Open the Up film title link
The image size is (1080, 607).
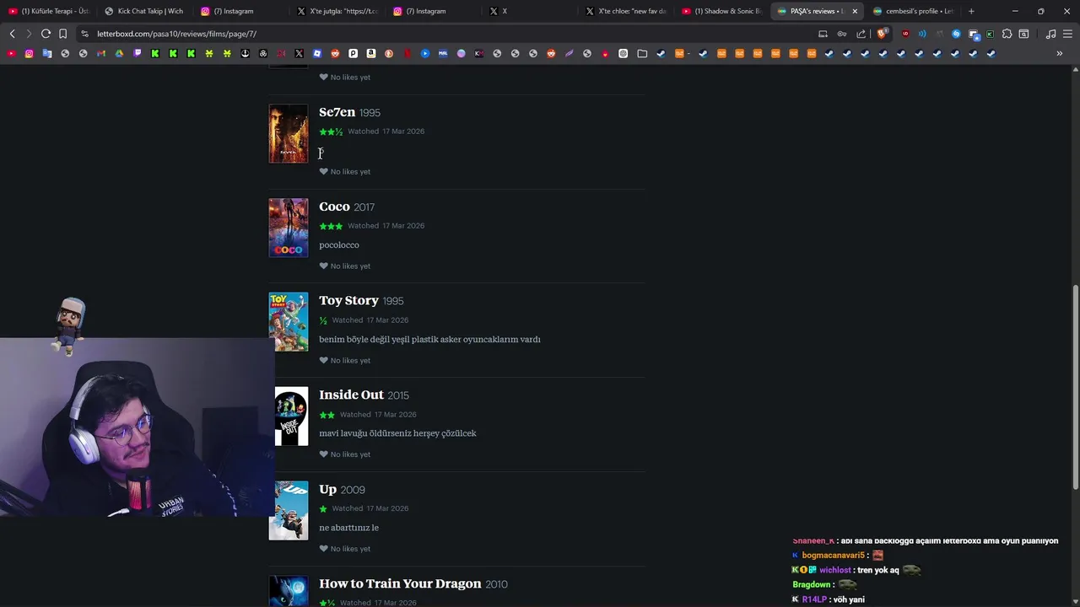327,489
